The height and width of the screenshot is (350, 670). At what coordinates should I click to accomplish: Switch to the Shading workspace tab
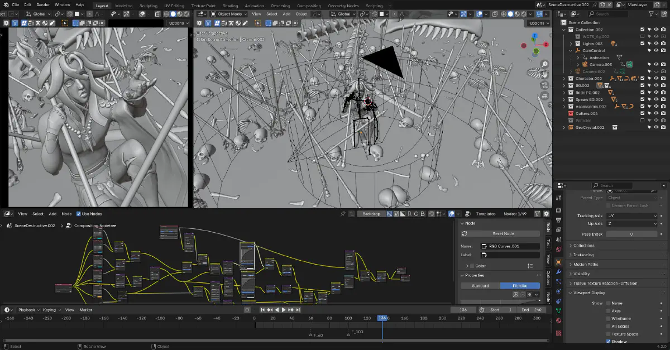[x=230, y=6]
